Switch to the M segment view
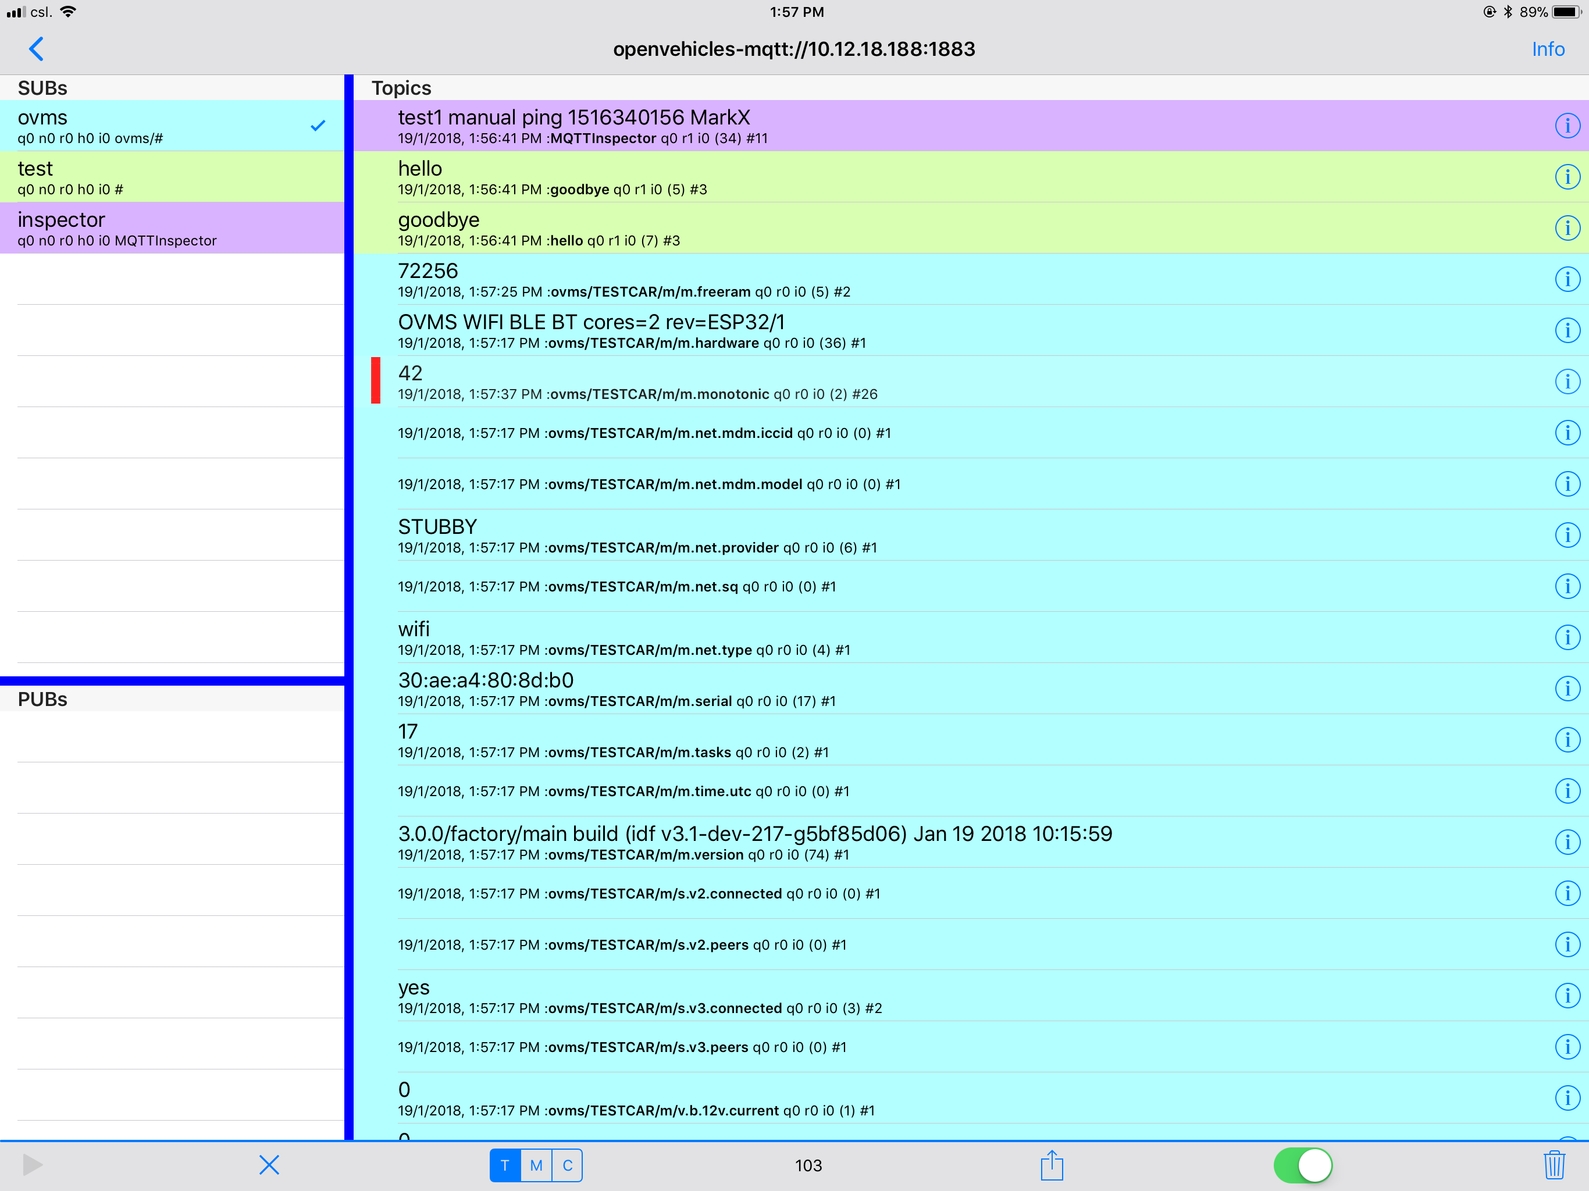Viewport: 1589px width, 1191px height. click(536, 1165)
